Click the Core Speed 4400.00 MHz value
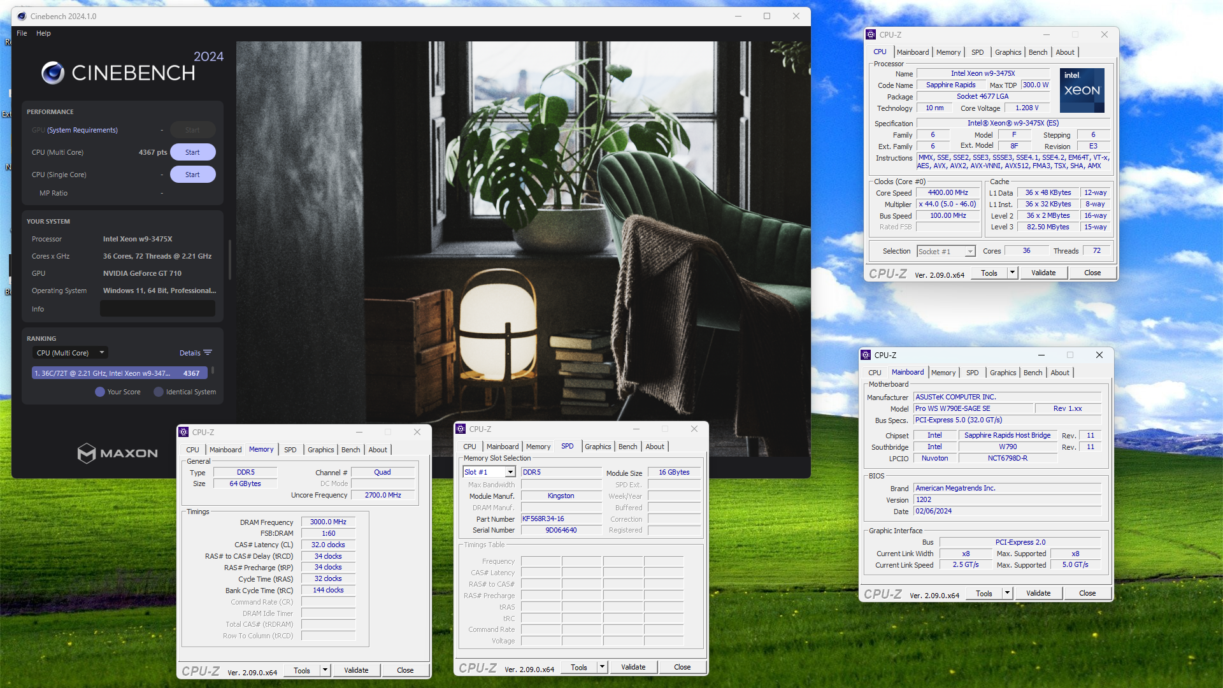The height and width of the screenshot is (688, 1223). pos(948,192)
